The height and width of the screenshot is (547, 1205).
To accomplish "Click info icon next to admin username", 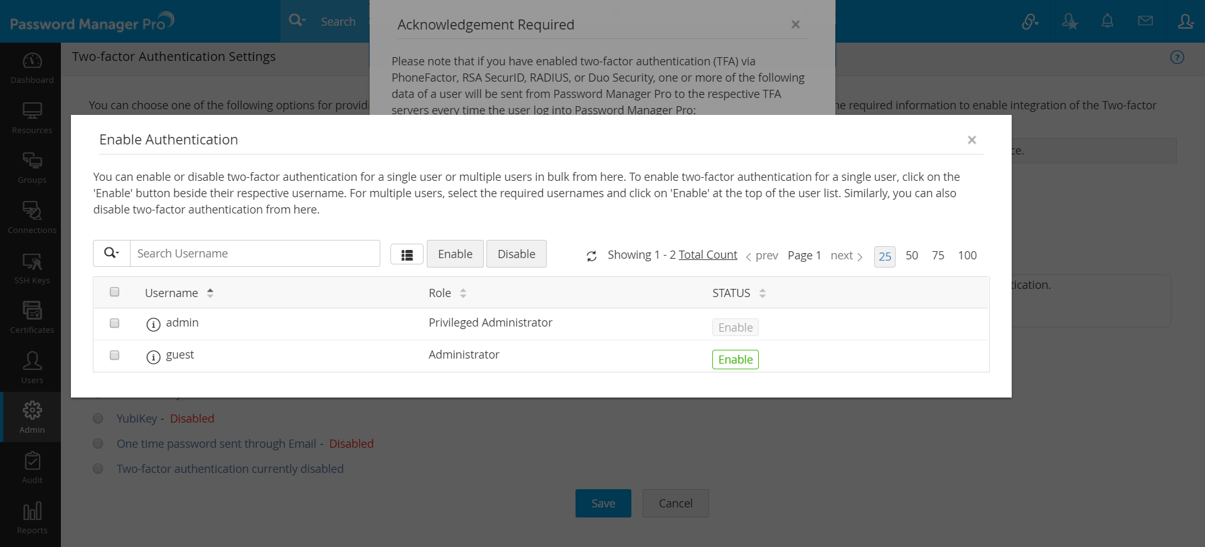I will [x=153, y=324].
